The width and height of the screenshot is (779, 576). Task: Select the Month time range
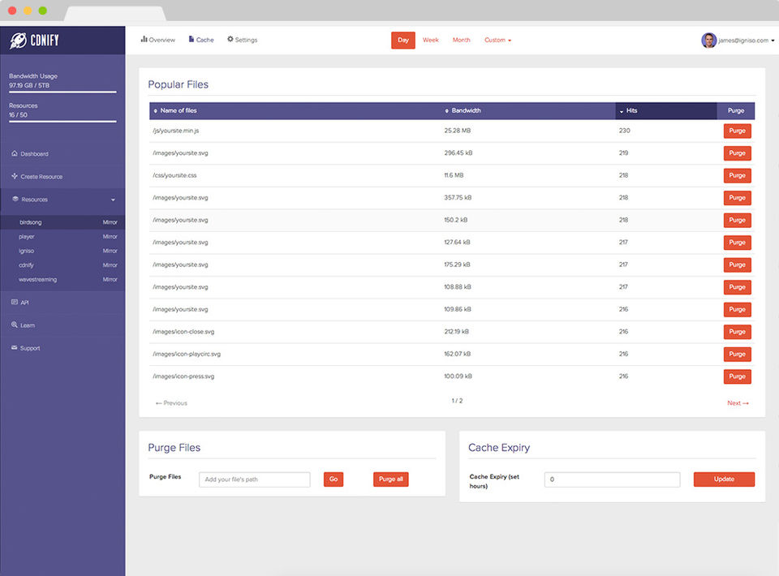(x=461, y=40)
